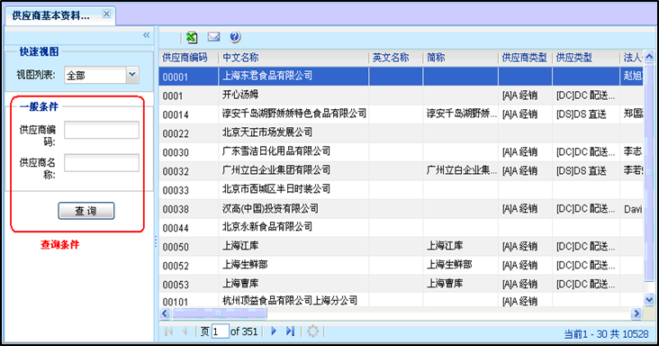Jump to the last page arrow
Viewport: 659px width, 346px height.
[290, 332]
